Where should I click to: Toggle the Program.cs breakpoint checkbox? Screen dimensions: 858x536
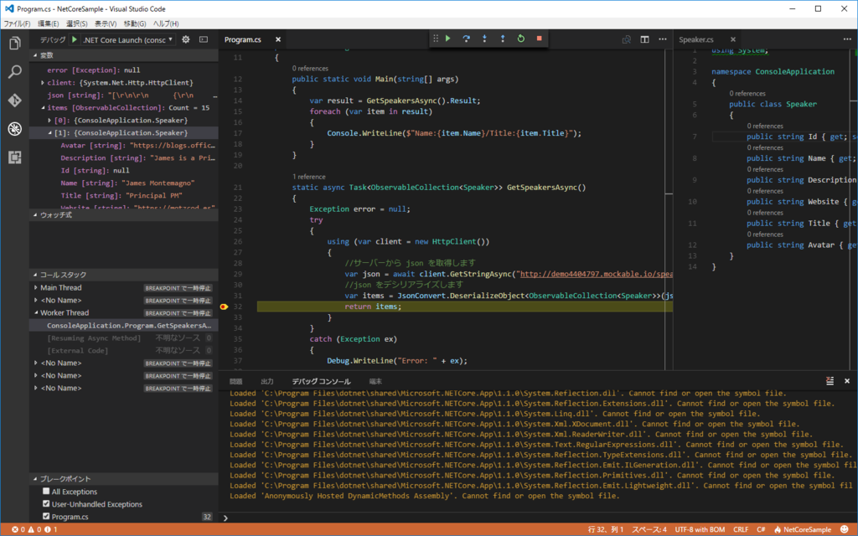click(47, 516)
